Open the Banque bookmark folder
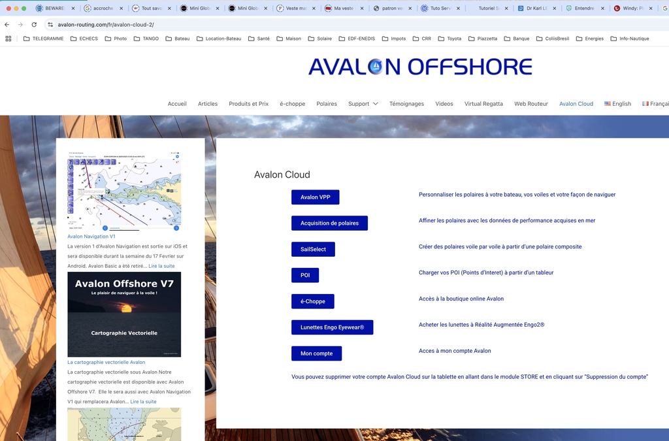This screenshot has width=669, height=441. (517, 39)
